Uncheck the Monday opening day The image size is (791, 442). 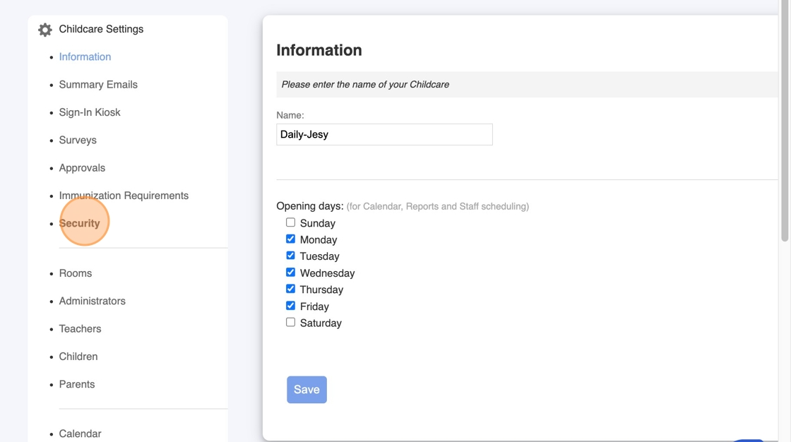click(x=290, y=239)
